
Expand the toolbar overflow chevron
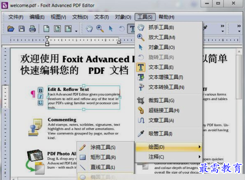point(222,26)
